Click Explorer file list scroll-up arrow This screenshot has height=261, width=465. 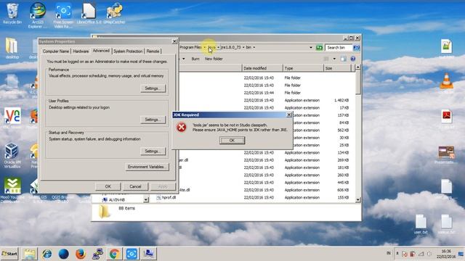(358, 67)
